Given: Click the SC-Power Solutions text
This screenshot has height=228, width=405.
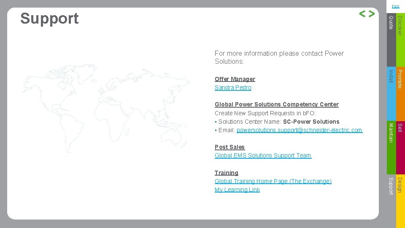Looking at the screenshot, I should [x=311, y=122].
